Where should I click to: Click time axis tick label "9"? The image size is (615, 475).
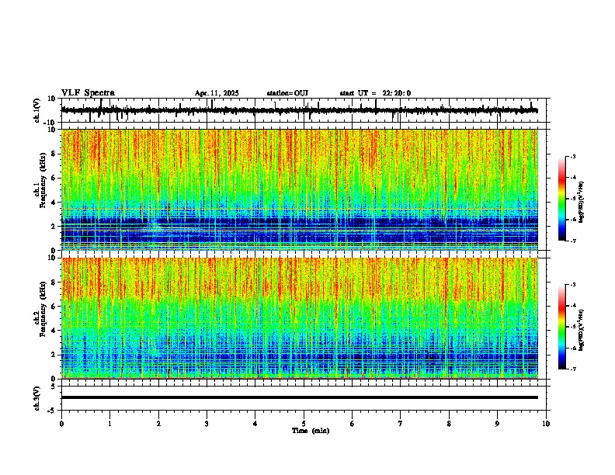pos(497,424)
